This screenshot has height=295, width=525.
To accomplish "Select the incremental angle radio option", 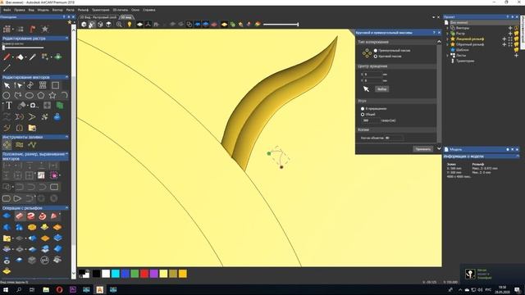I will point(363,109).
